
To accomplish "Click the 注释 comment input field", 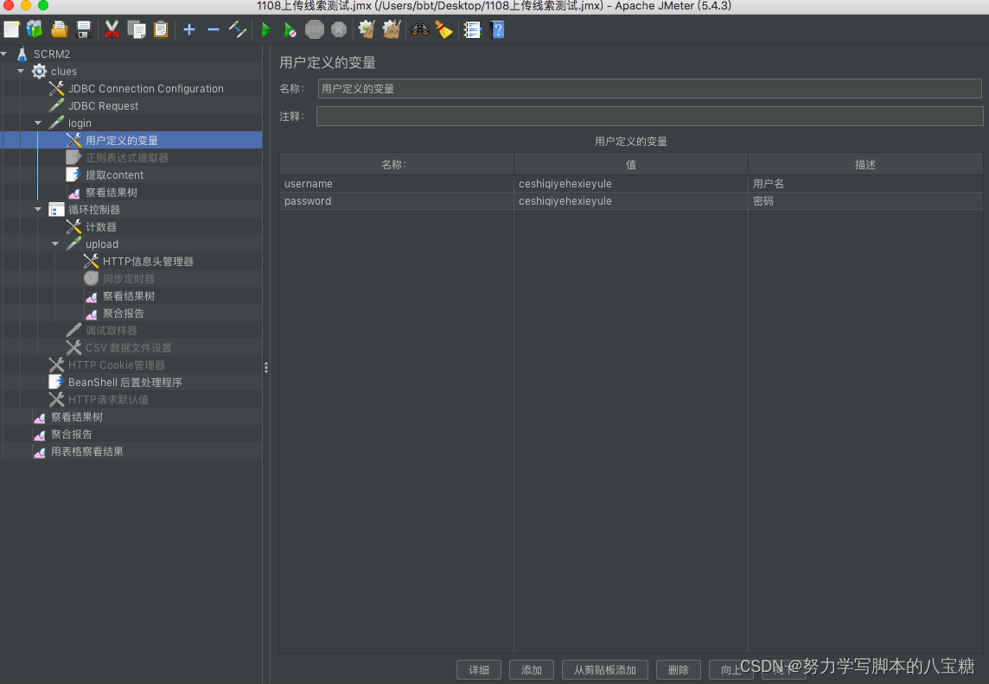I will coord(649,116).
